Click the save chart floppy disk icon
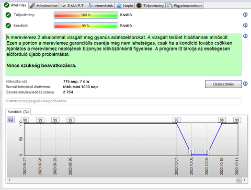Viewport: 251px width, 190px height. point(10,120)
